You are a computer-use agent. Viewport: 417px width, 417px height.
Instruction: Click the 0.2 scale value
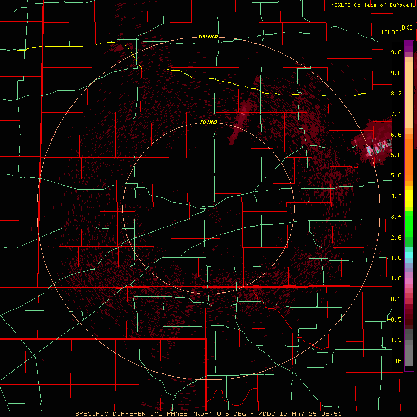click(396, 299)
